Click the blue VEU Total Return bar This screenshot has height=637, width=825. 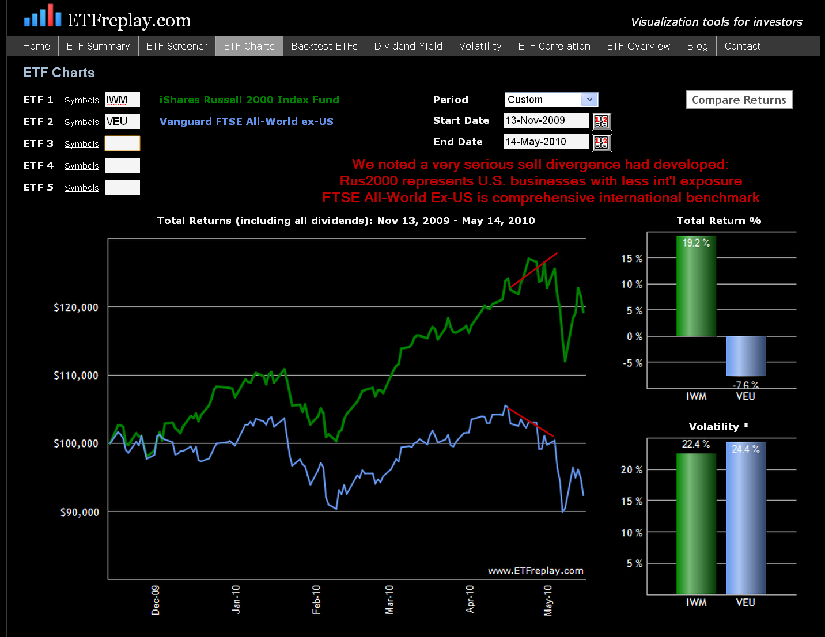(746, 356)
